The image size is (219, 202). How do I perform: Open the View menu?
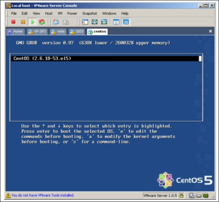click(x=36, y=13)
